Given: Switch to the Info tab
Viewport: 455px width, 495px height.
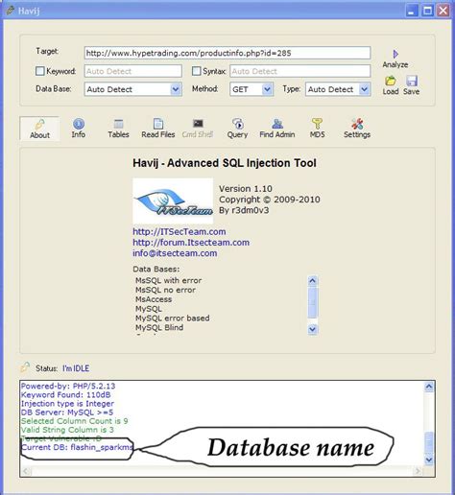Looking at the screenshot, I should click(x=79, y=129).
